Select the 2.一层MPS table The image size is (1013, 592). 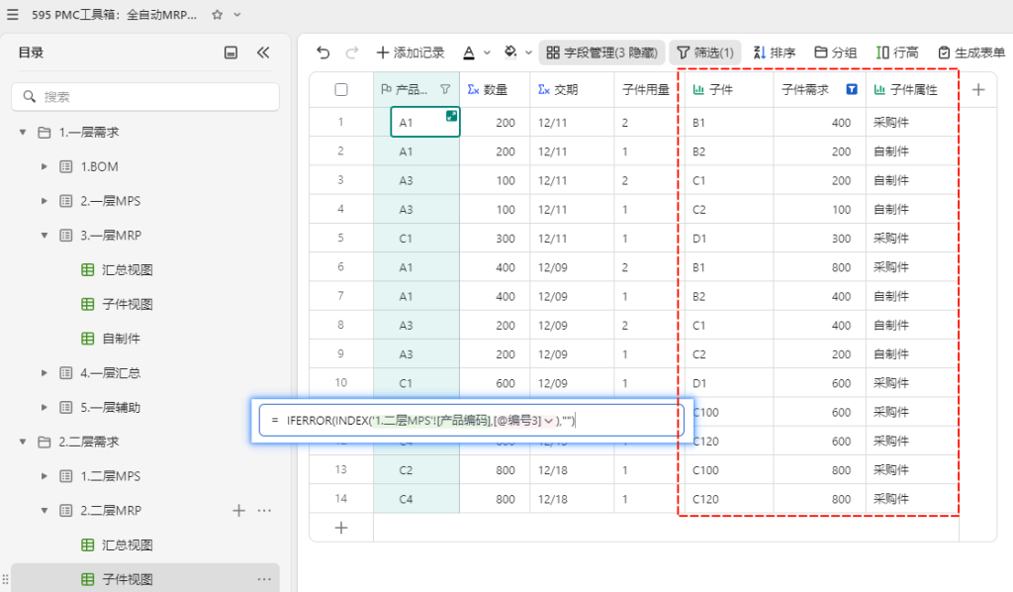pyautogui.click(x=111, y=201)
